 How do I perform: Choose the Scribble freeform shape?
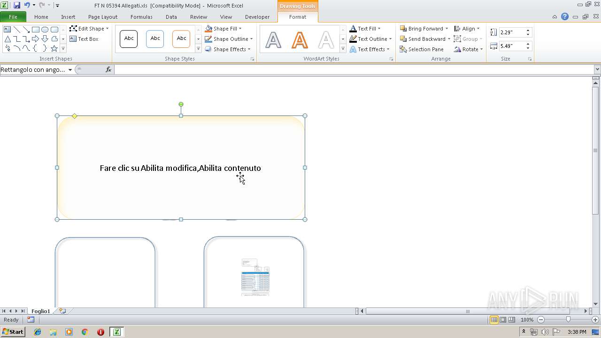tap(8, 48)
